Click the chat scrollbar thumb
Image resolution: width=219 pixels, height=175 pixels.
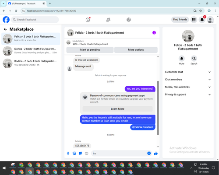click(158, 108)
